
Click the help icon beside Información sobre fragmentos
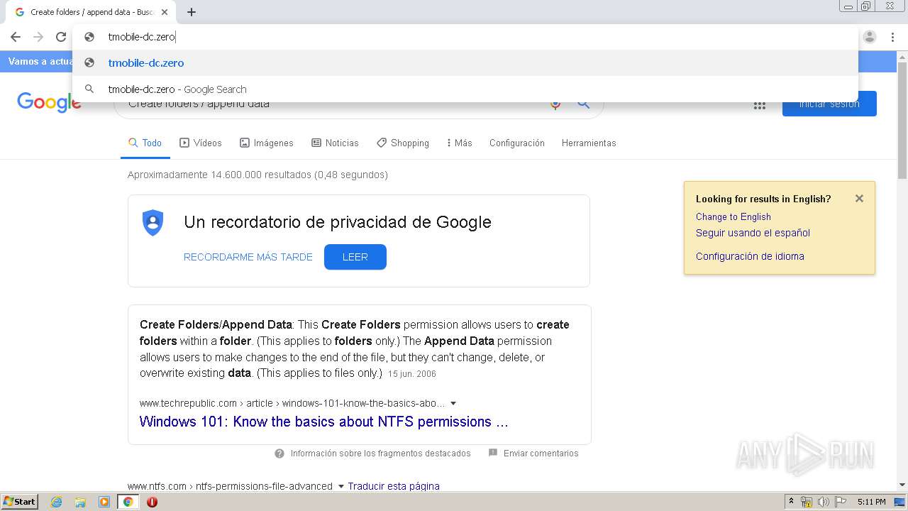279,454
